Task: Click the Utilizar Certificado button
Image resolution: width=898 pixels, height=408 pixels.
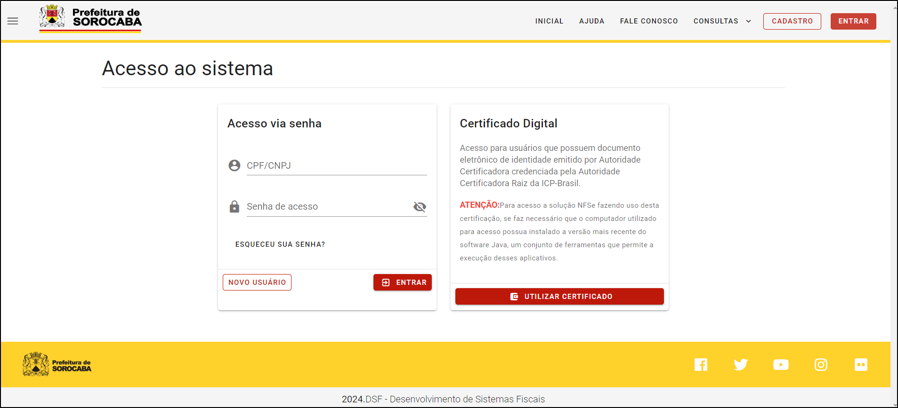Action: tap(559, 297)
